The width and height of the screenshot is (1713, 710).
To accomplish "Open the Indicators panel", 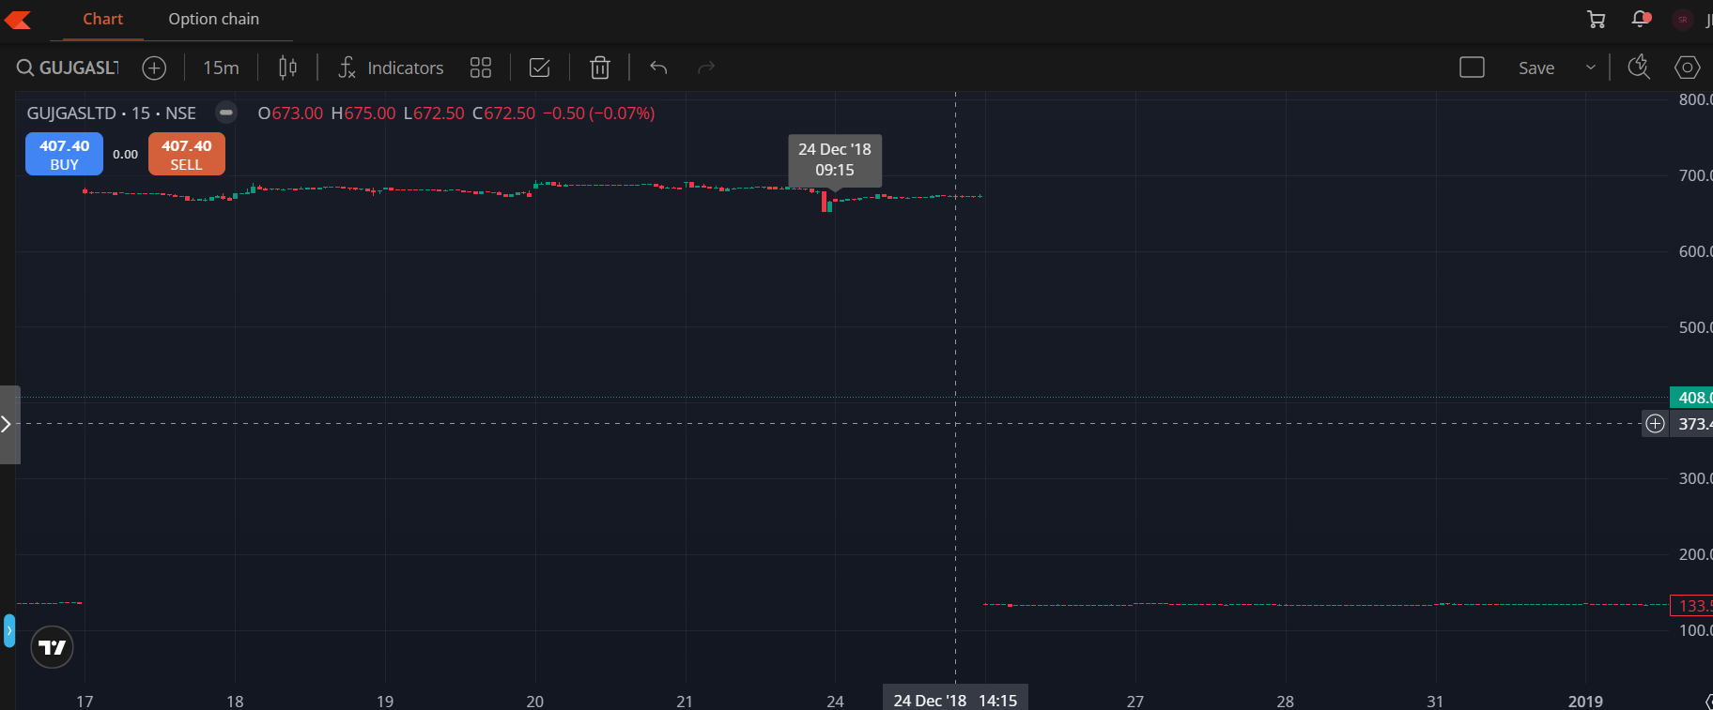I will coord(391,68).
